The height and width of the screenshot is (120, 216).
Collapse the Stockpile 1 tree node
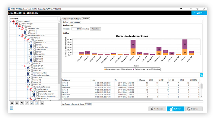click(16, 26)
